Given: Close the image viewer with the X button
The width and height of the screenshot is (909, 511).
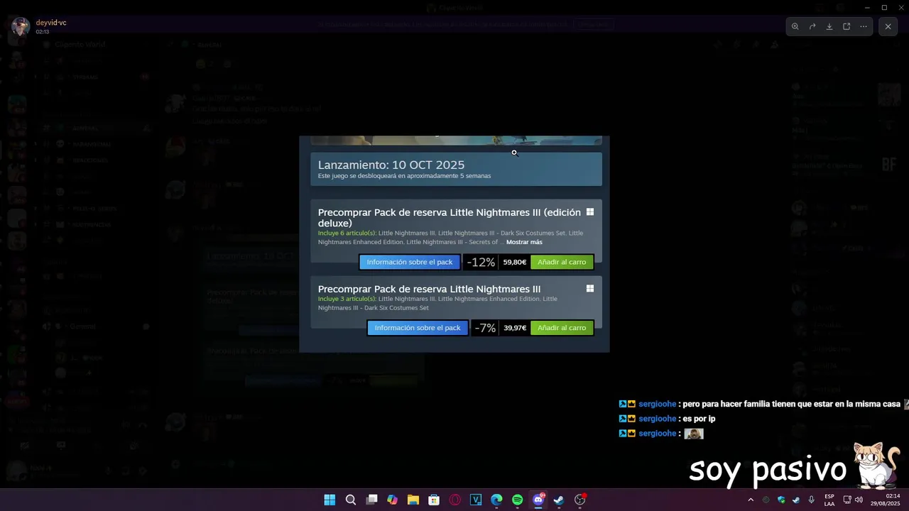Looking at the screenshot, I should (888, 26).
